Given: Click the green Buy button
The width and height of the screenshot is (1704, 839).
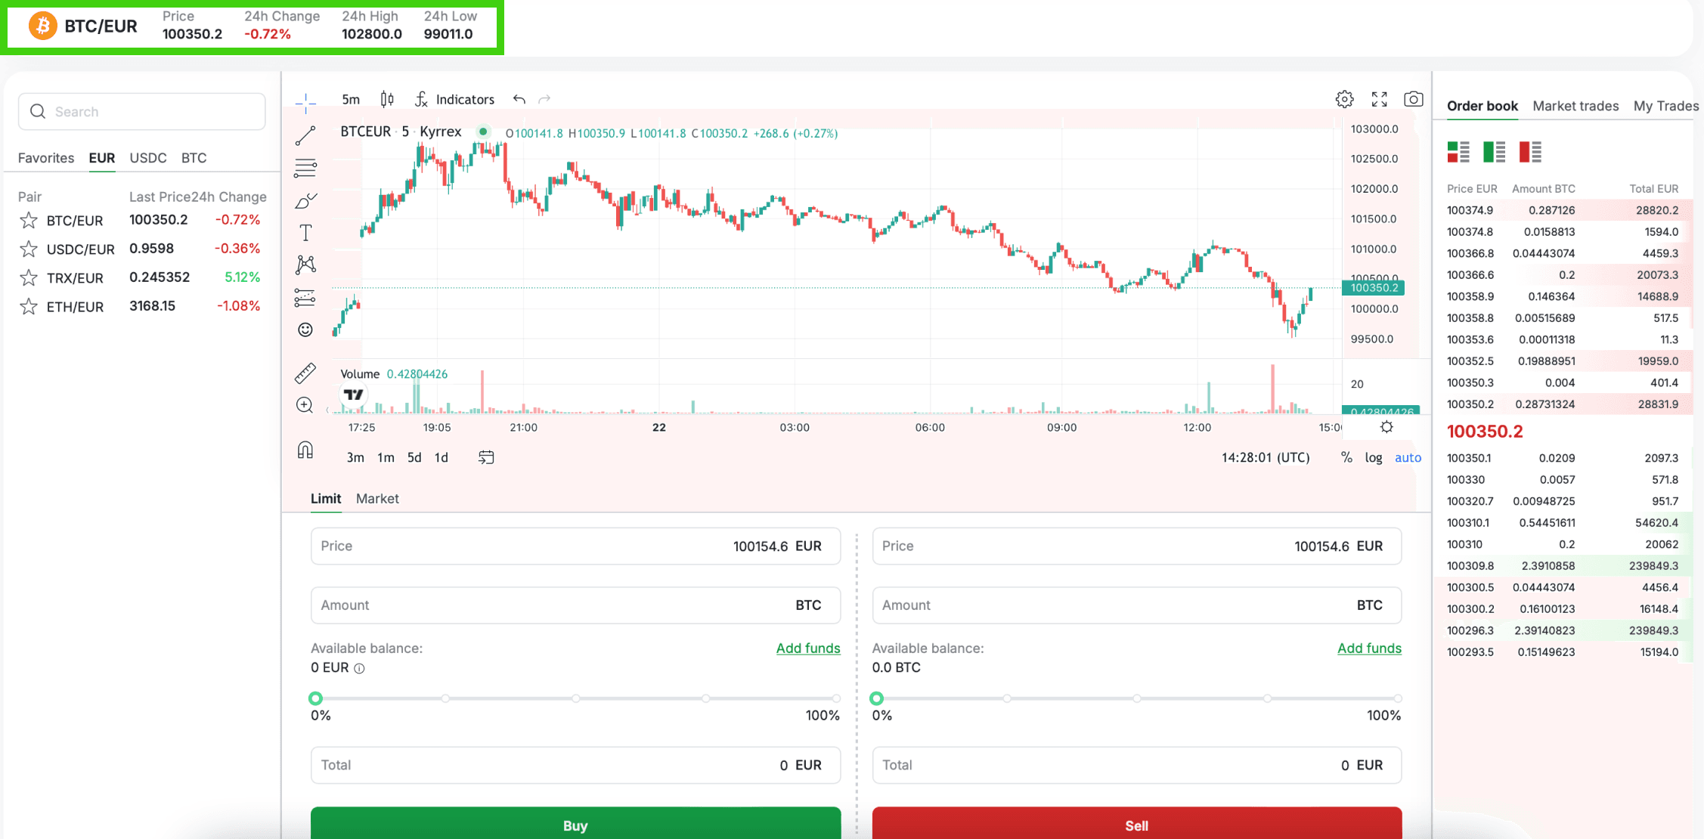Looking at the screenshot, I should point(575,823).
